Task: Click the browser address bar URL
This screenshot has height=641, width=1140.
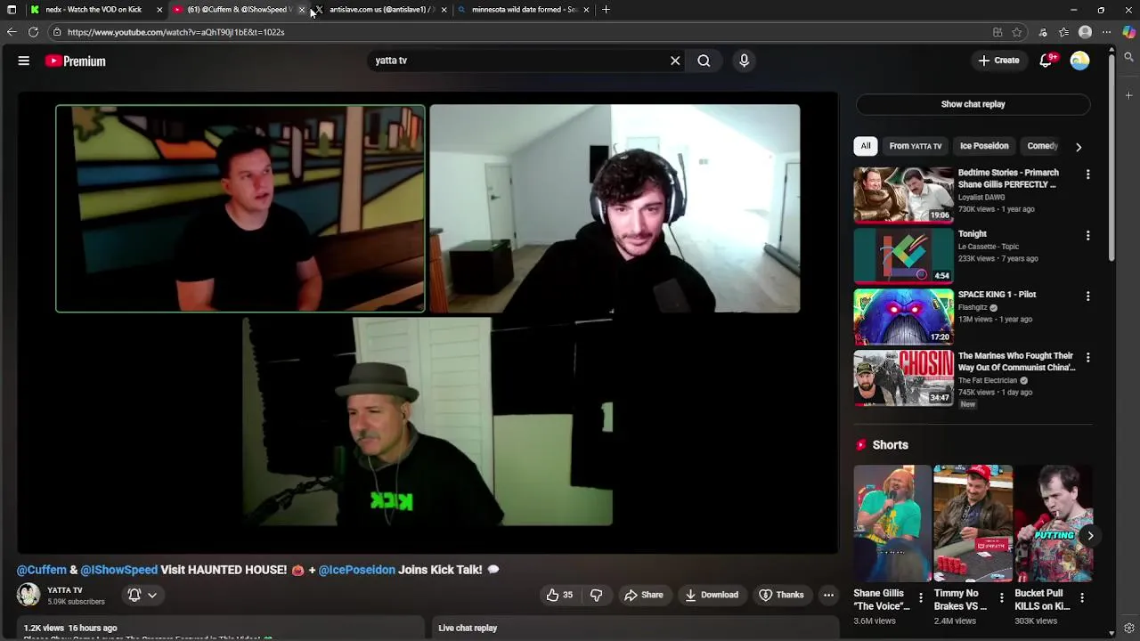Action: pos(175,32)
